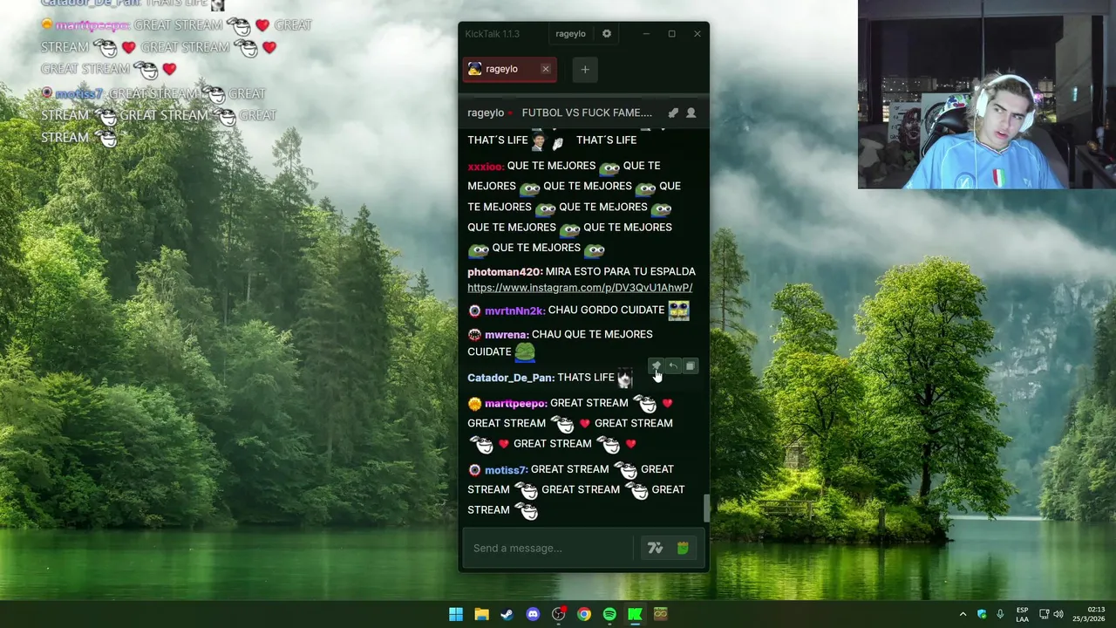Viewport: 1116px width, 628px height.
Task: Click the chat scrollbar thumb
Action: (706, 509)
